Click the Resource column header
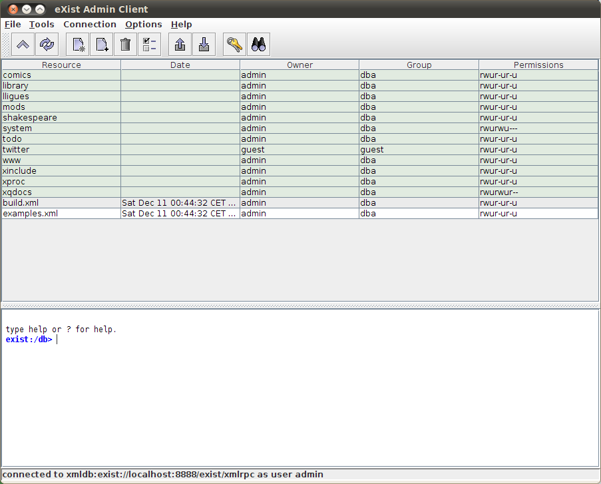 coord(61,65)
